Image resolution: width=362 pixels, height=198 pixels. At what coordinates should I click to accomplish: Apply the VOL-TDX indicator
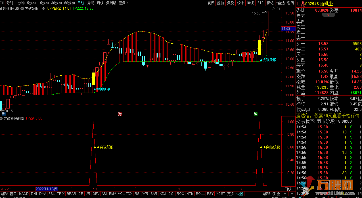coord(125,194)
